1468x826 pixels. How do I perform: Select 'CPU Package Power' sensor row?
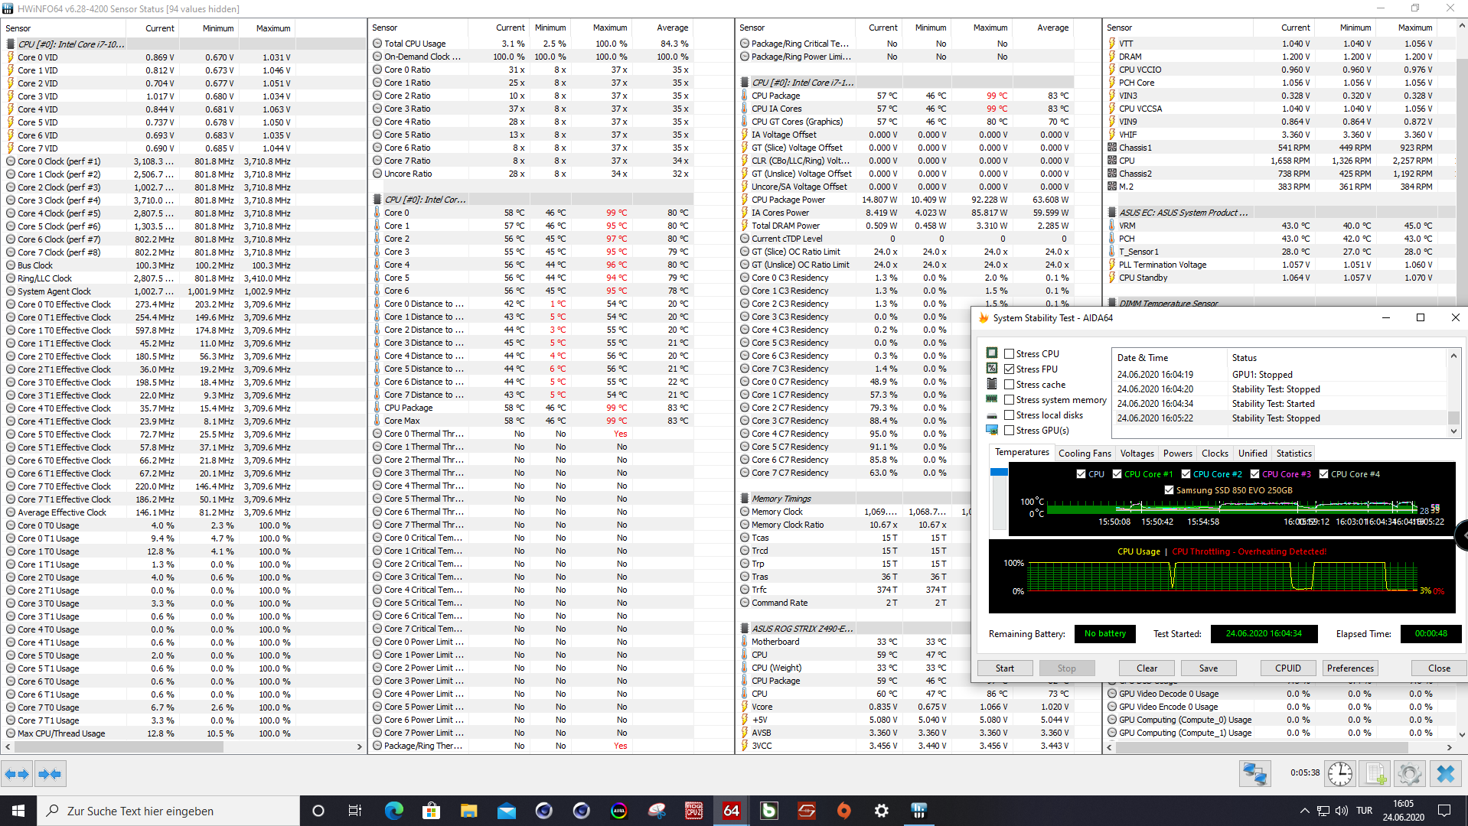tap(905, 200)
